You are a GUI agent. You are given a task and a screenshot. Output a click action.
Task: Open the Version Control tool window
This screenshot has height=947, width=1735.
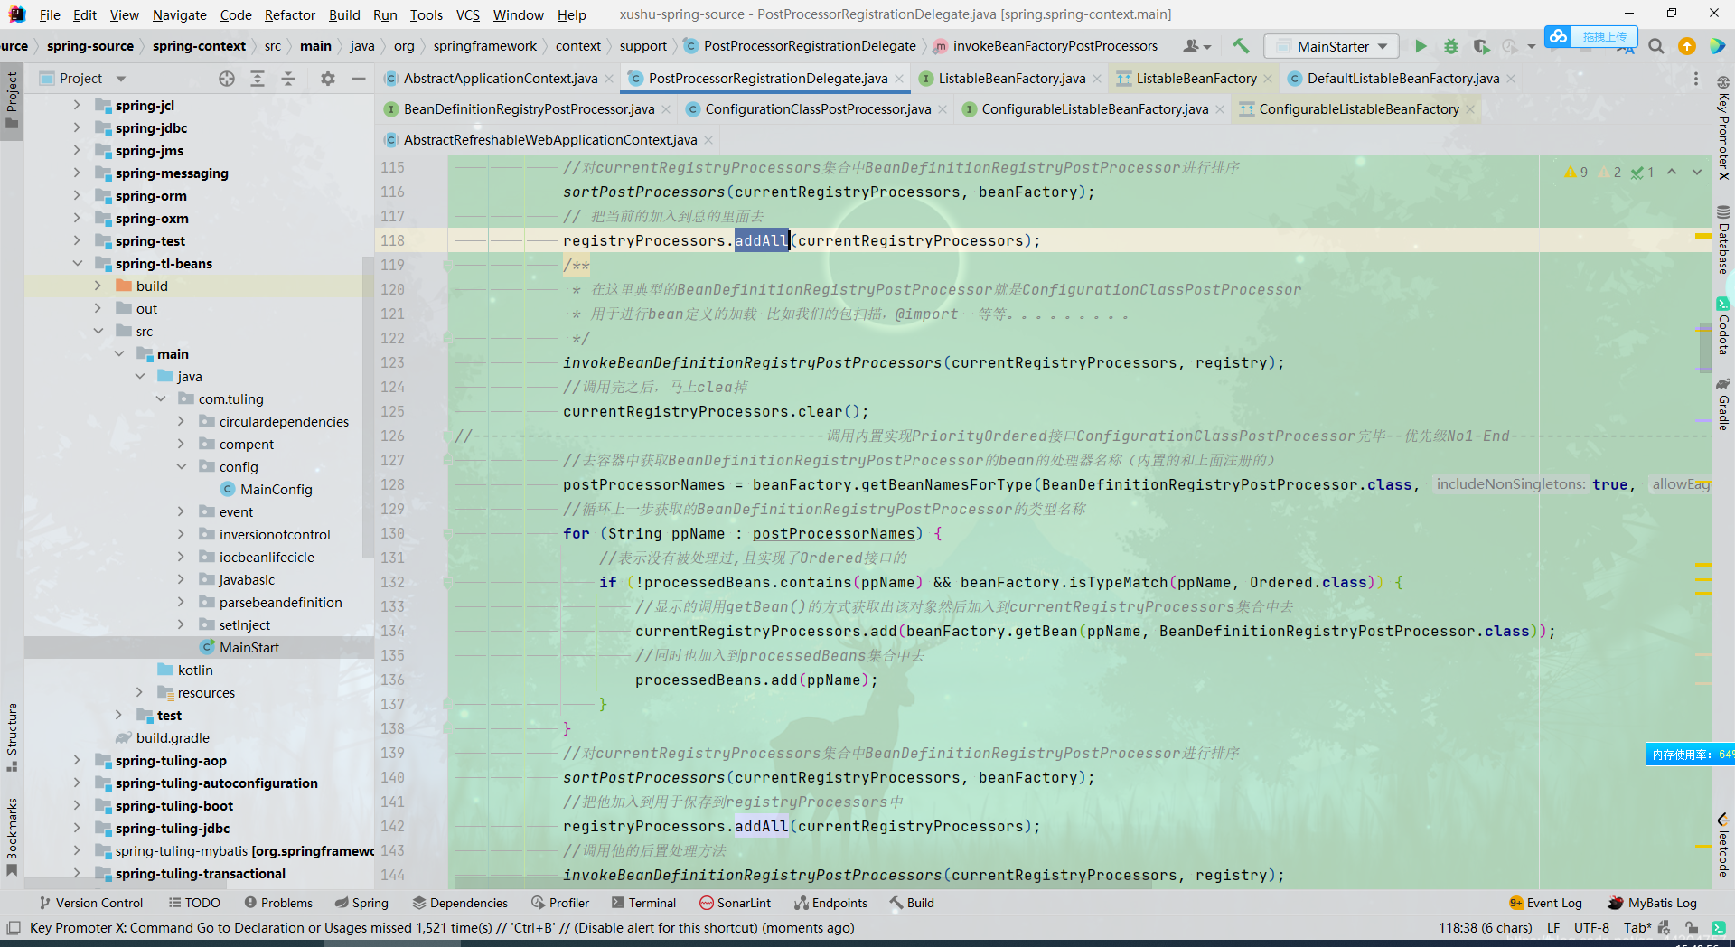(x=90, y=903)
